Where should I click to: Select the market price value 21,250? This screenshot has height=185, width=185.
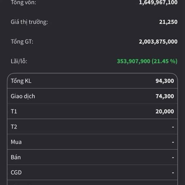tap(168, 22)
